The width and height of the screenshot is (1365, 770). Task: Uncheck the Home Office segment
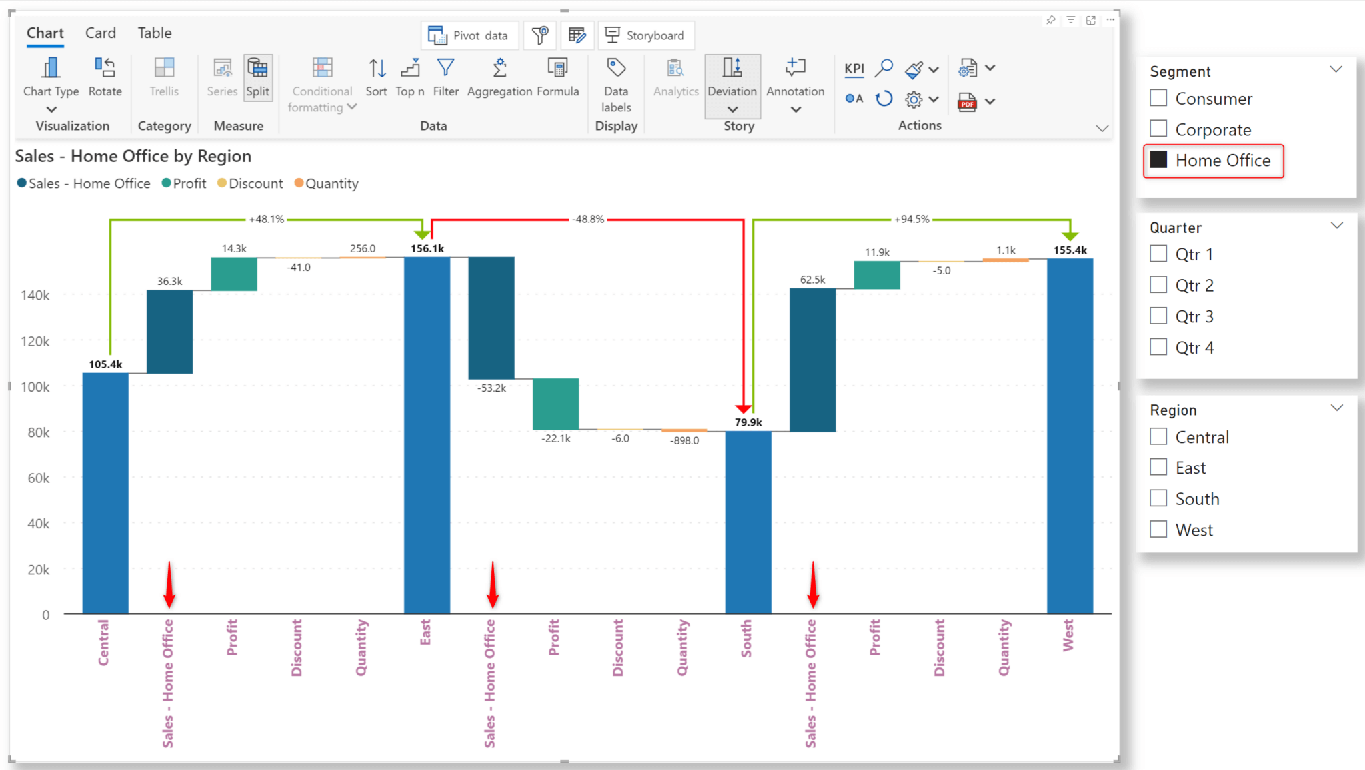1158,160
